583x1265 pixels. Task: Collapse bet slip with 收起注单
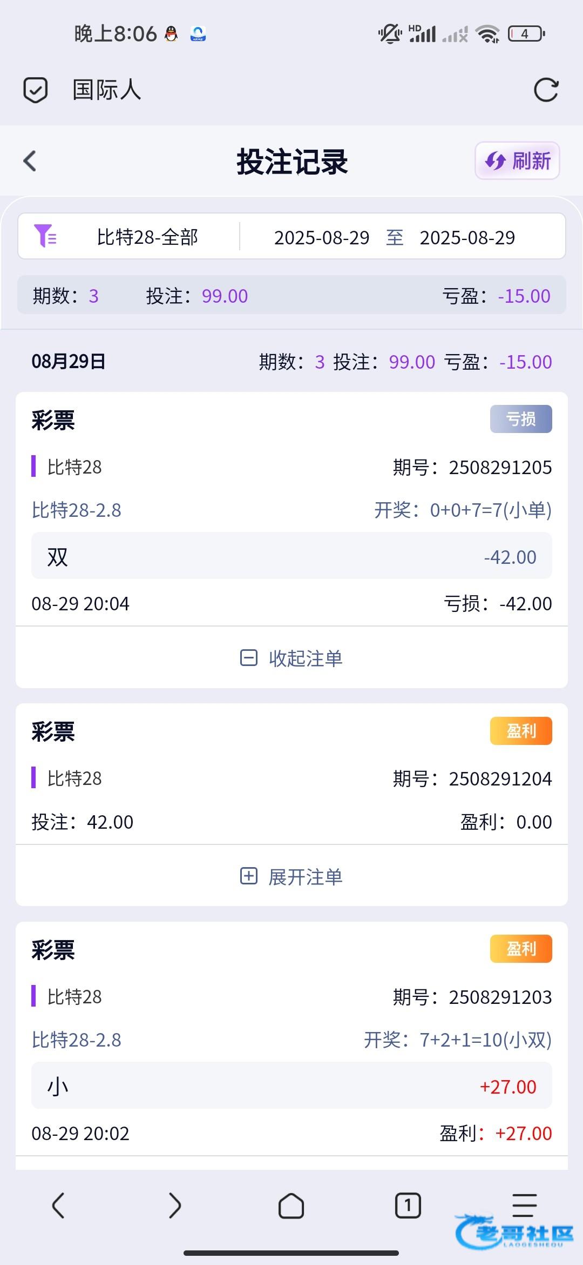(291, 658)
